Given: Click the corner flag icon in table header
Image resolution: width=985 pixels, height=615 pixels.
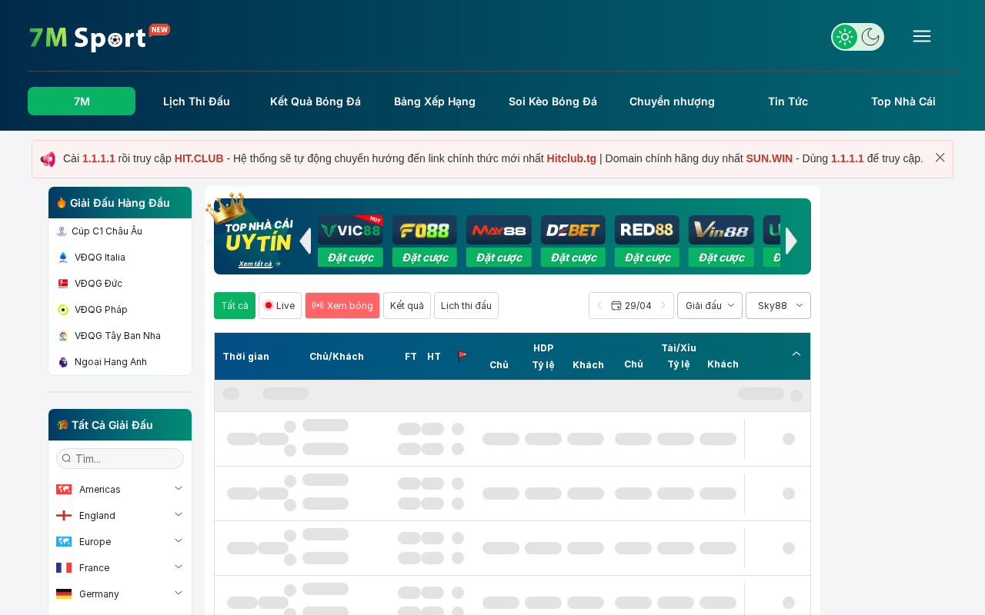Looking at the screenshot, I should pos(462,356).
